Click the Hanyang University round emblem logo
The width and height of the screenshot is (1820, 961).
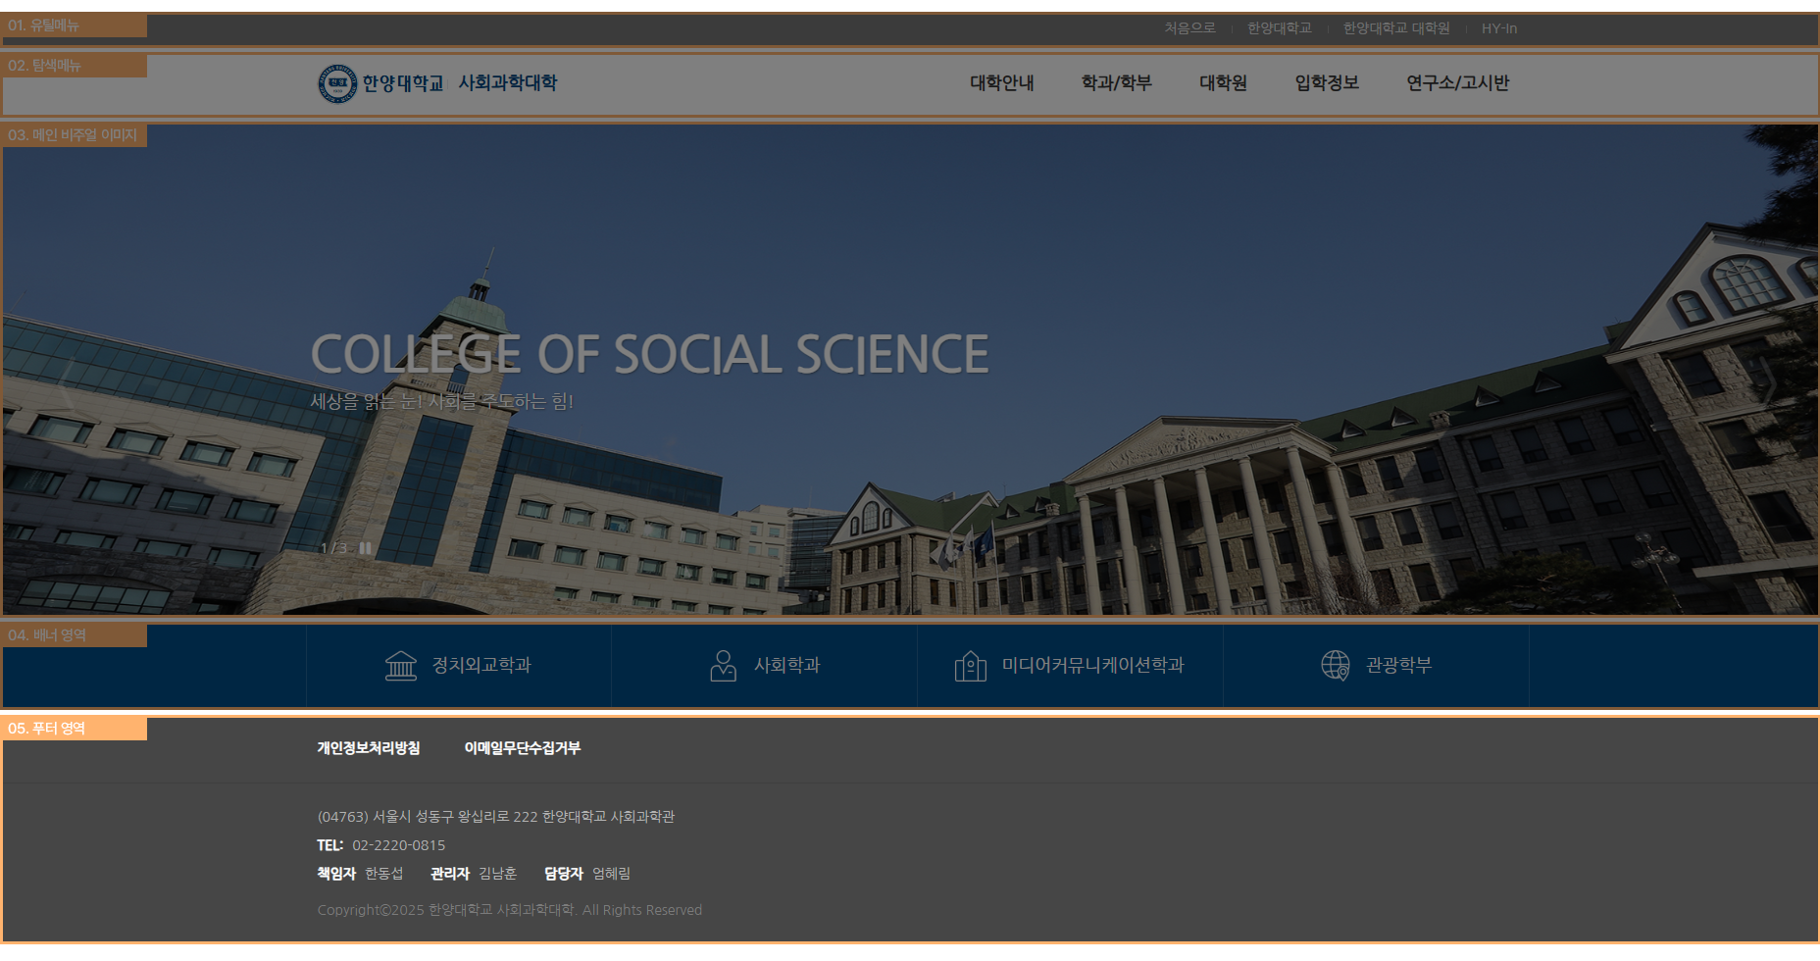pos(337,83)
